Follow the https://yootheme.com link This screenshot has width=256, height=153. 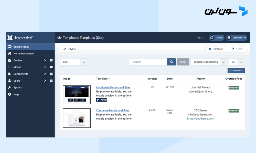click(x=200, y=119)
